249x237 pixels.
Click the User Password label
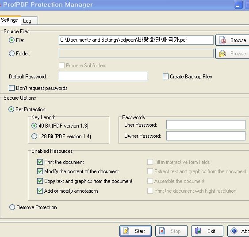(x=141, y=125)
